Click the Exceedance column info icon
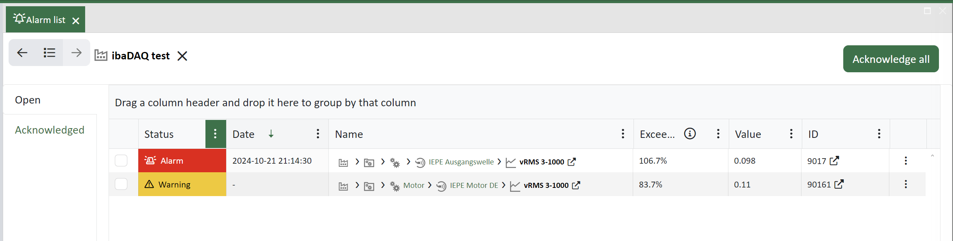 [690, 134]
